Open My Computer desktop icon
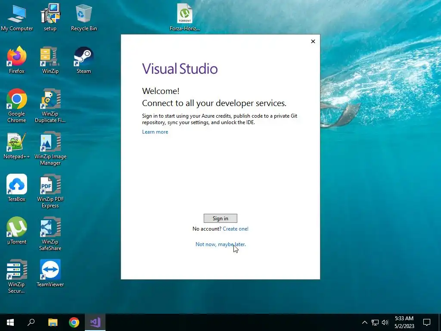The image size is (441, 331). [17, 17]
